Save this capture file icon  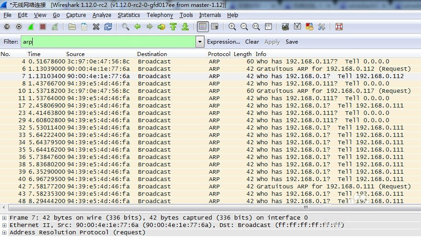[84, 27]
